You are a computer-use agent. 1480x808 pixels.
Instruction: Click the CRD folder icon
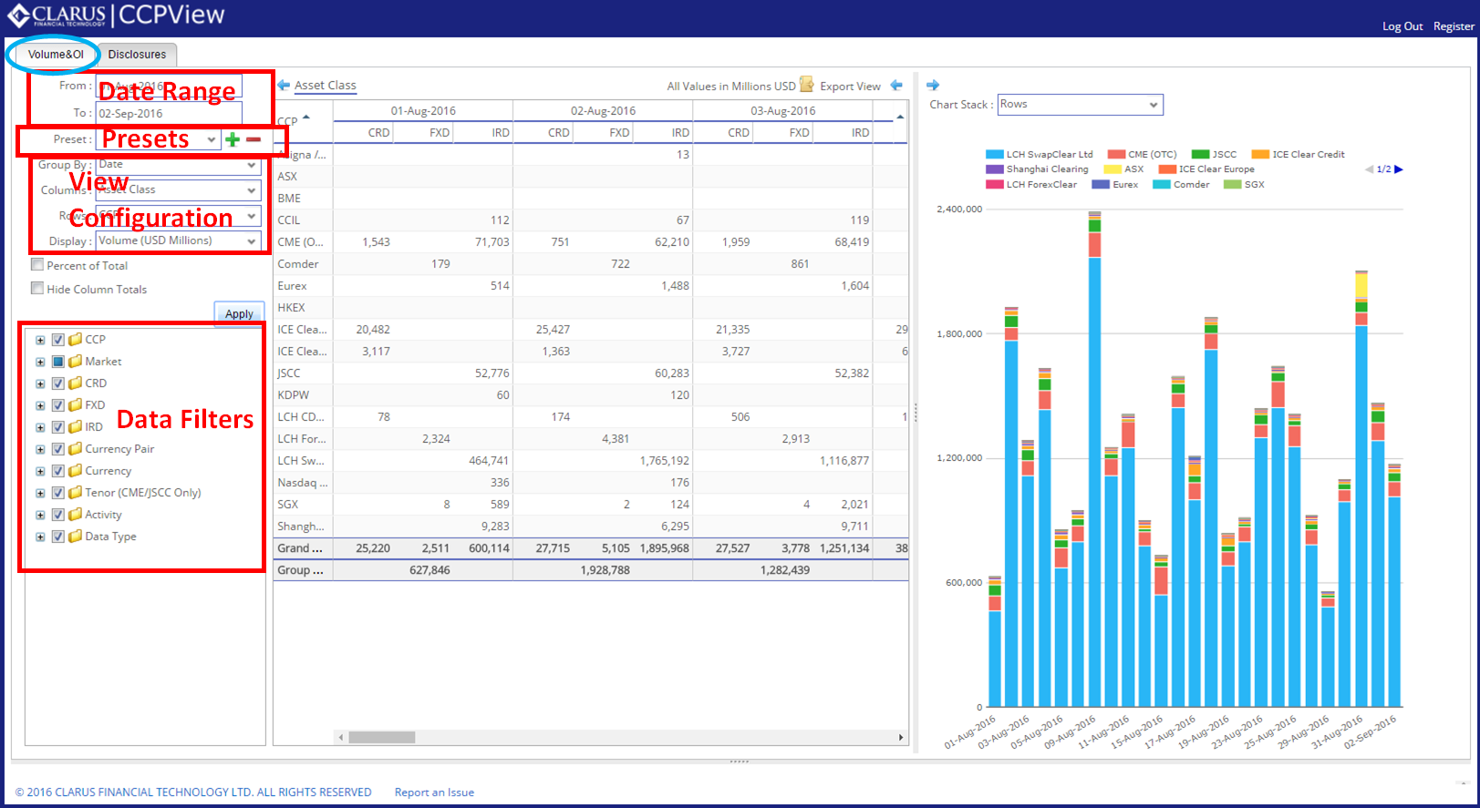coord(76,384)
